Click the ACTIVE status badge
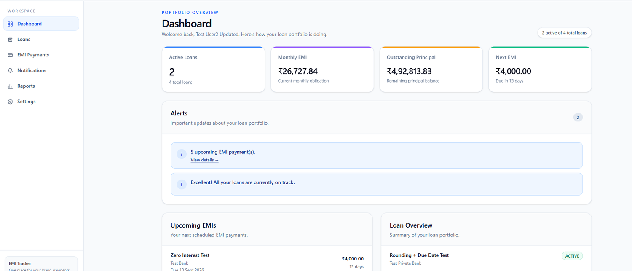Screen dimensions: 632x271 [572, 256]
